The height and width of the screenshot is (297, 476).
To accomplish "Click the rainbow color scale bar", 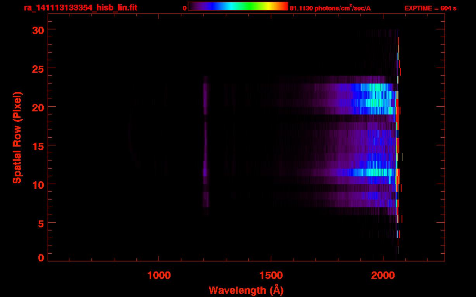I will pyautogui.click(x=238, y=6).
